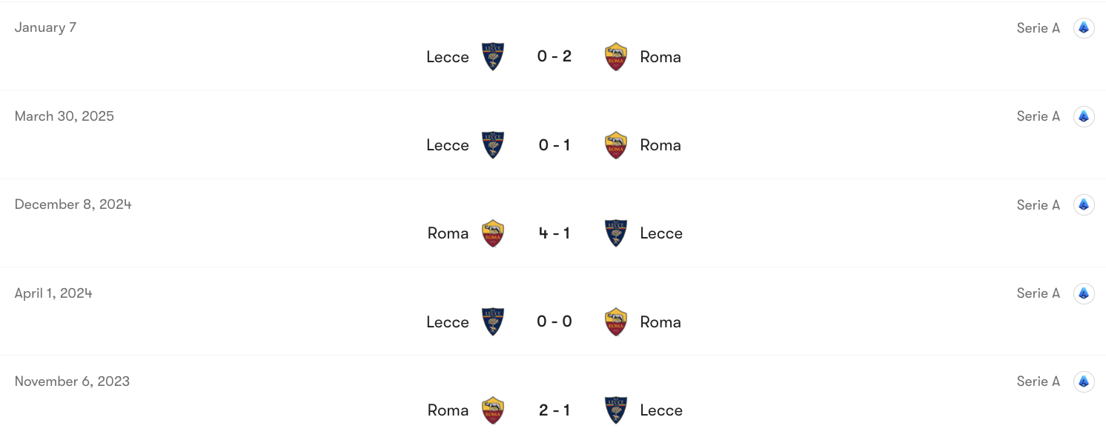
Task: Click the Lecce crest next to the 0 - 0 draw
Action: coord(493,321)
